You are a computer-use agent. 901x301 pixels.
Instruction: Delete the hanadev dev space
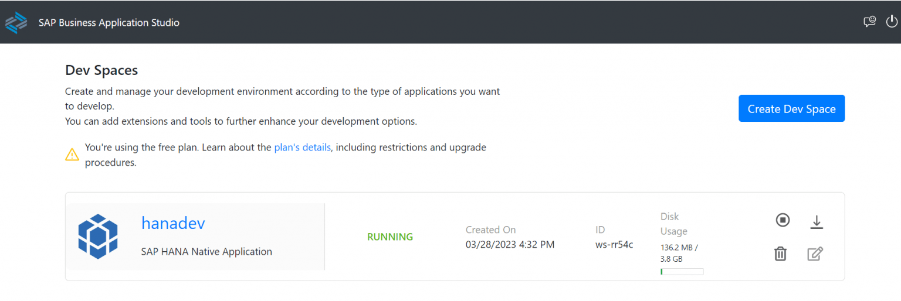(x=780, y=254)
